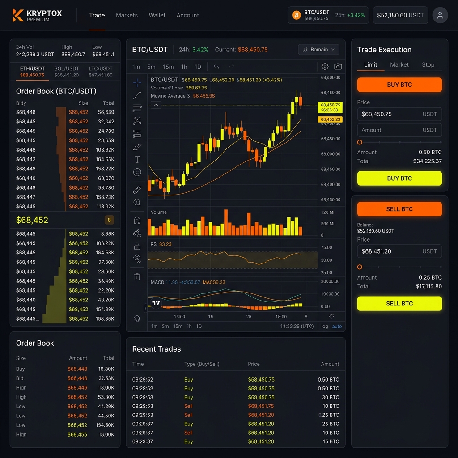Select the crosshair cursor tool
This screenshot has height=458, width=458.
pyautogui.click(x=137, y=83)
